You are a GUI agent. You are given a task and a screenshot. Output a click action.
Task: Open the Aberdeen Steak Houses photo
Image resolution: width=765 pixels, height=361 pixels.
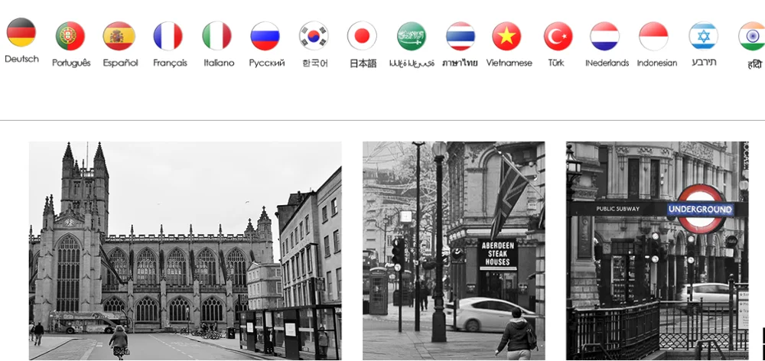coord(454,250)
